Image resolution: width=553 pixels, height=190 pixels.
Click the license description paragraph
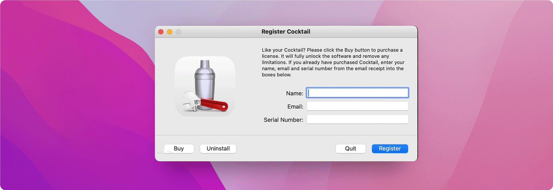[x=333, y=62]
